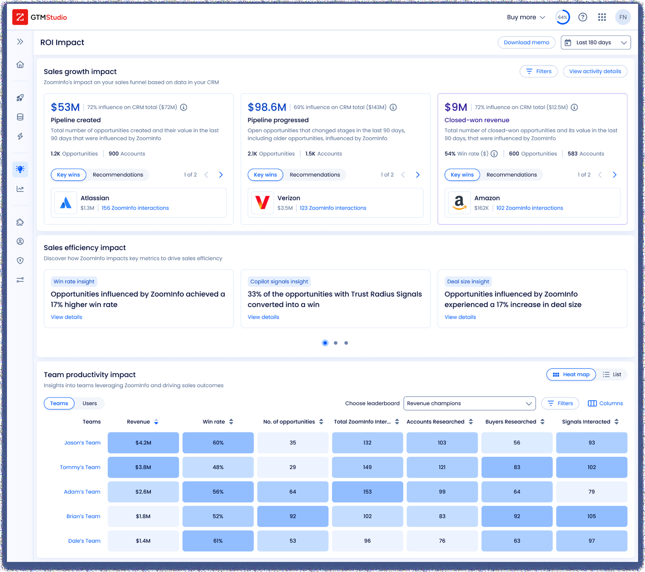Switch to Heat map view
The image size is (645, 572).
click(571, 374)
